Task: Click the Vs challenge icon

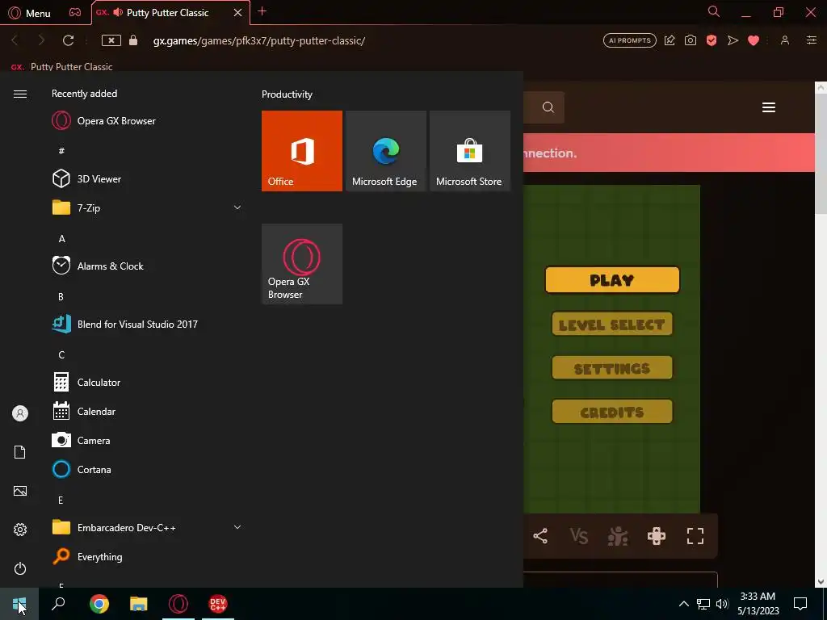Action: 578,536
